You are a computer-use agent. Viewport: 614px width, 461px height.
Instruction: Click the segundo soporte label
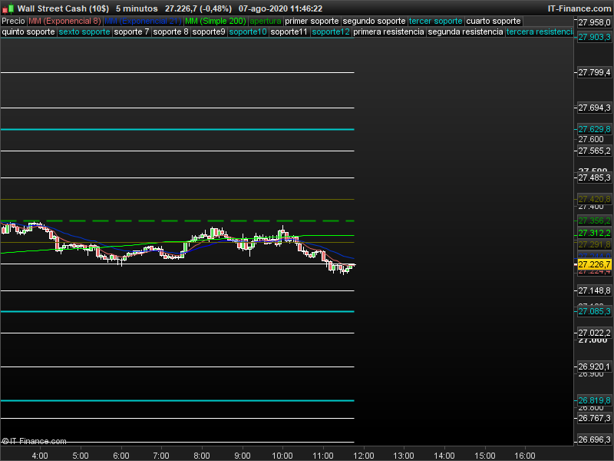point(373,21)
